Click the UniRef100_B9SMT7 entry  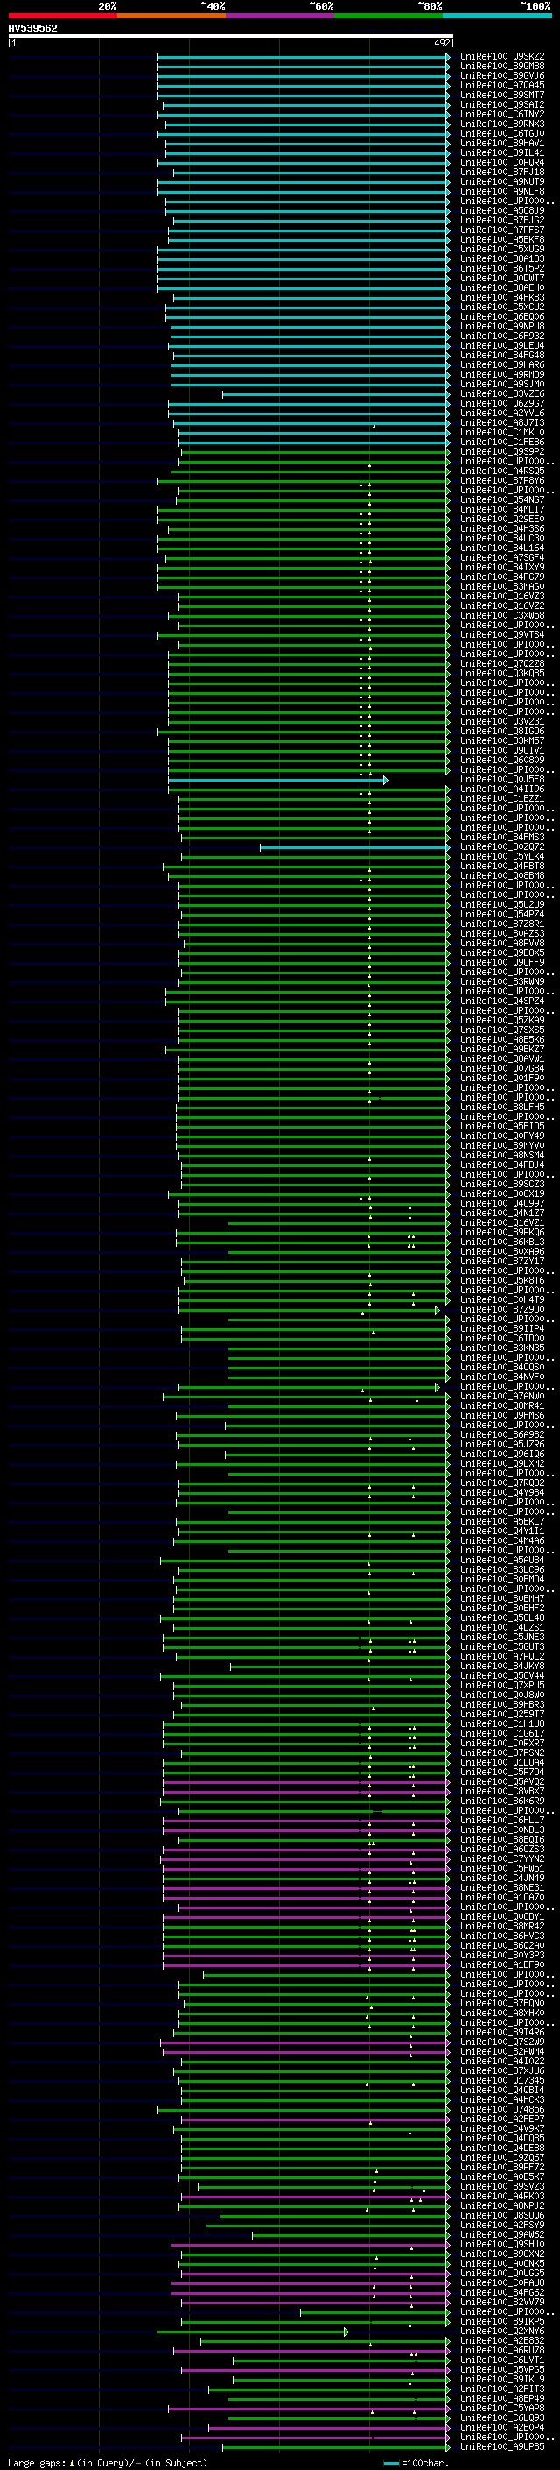(502, 95)
